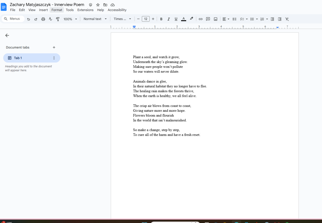Open line and paragraph spacing options
Image resolution: width=322 pixels, height=223 pixels.
(234, 19)
